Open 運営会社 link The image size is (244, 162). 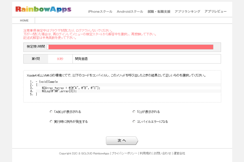(x=179, y=153)
